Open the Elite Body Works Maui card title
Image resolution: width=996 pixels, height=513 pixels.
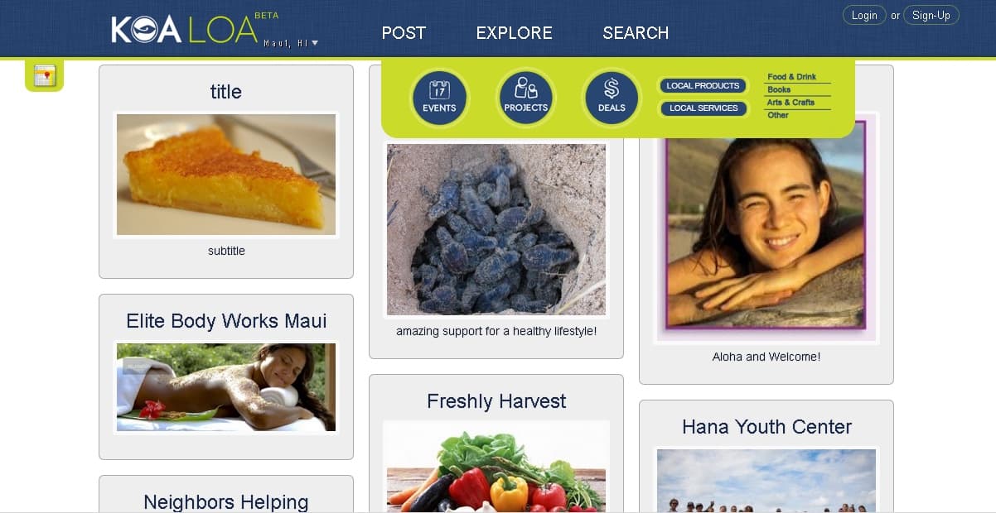click(226, 321)
